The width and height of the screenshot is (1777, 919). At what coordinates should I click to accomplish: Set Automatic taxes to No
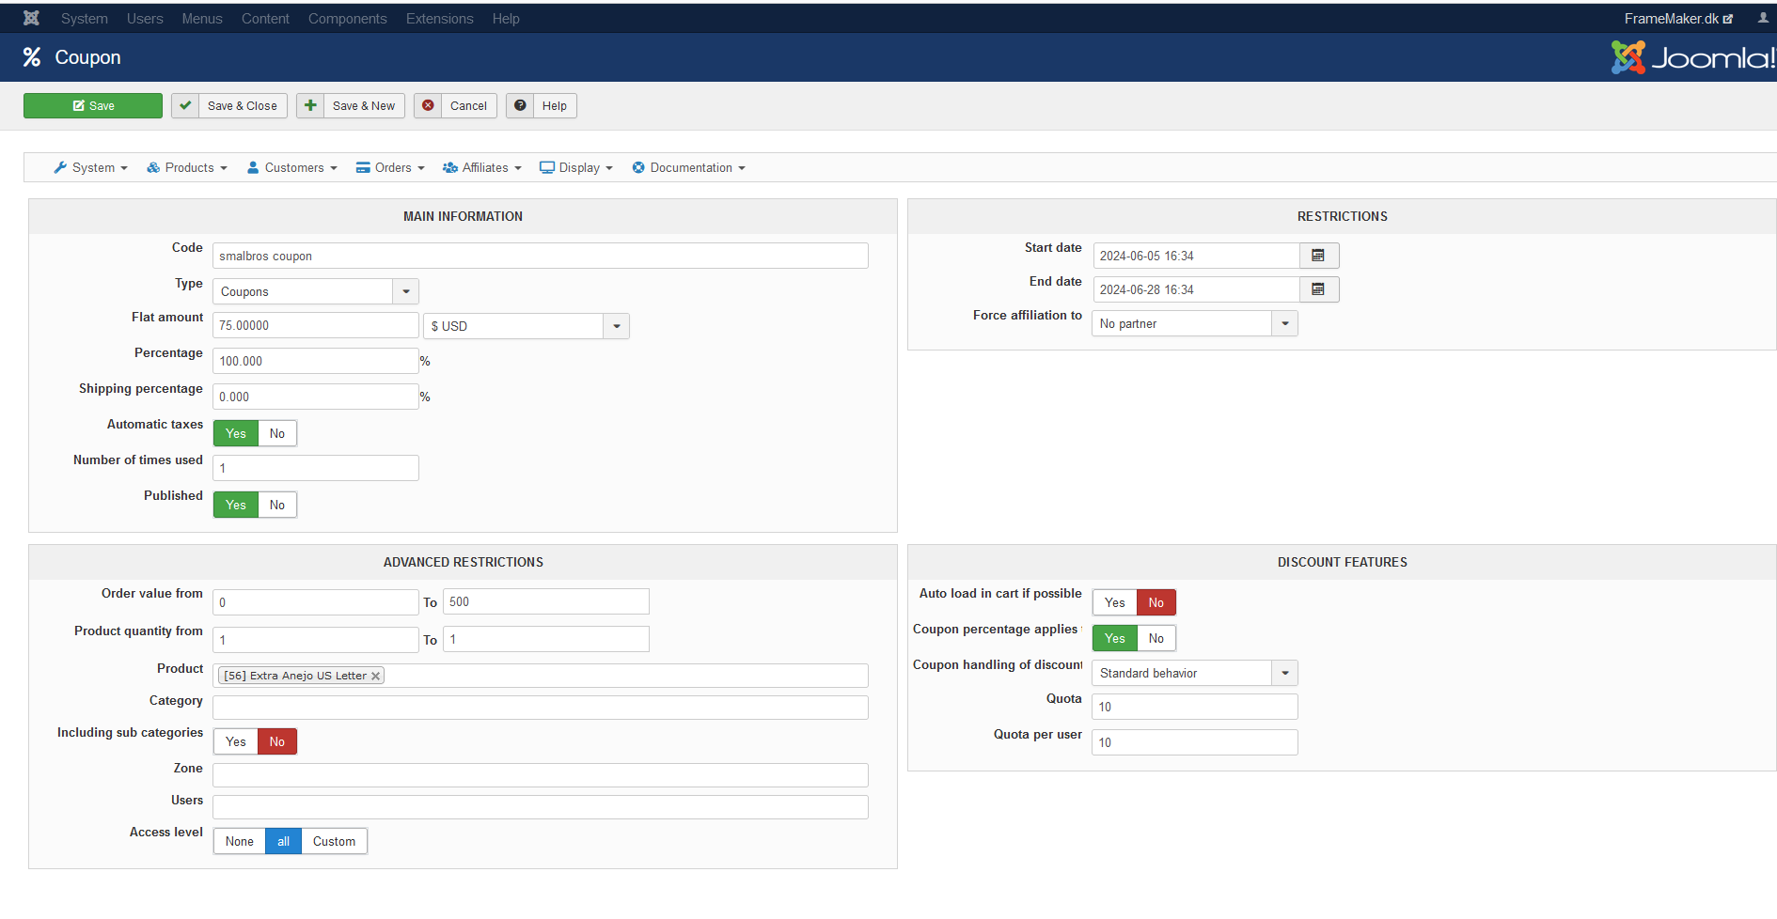click(277, 433)
